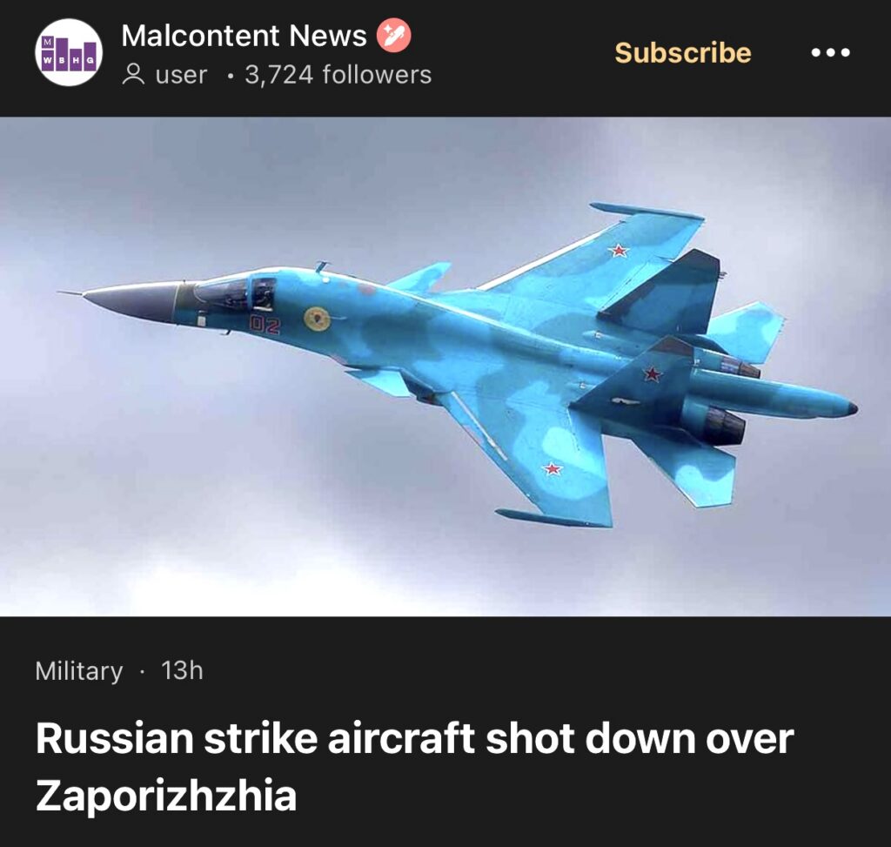Click the twin engine exhaust nozzles
The height and width of the screenshot is (847, 891).
coord(732,400)
